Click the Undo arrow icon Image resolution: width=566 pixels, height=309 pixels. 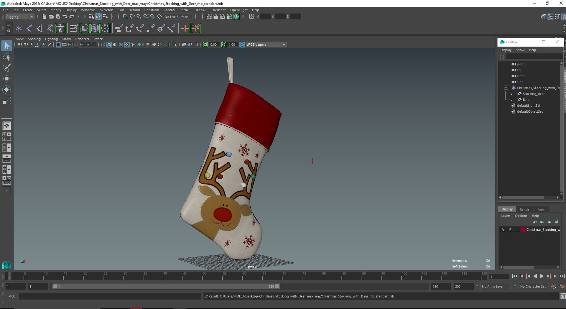tap(65, 17)
